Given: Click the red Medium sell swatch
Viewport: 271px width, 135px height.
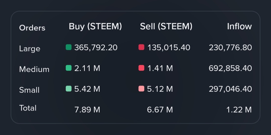Looking at the screenshot, I should pos(141,68).
